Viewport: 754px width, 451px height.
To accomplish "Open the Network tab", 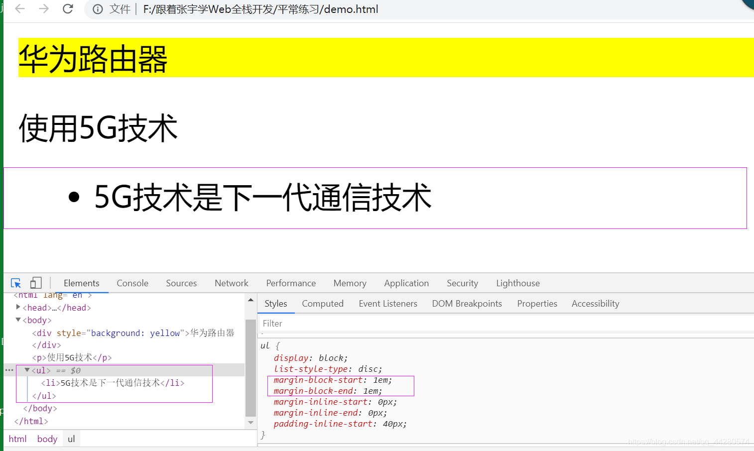I will (232, 283).
